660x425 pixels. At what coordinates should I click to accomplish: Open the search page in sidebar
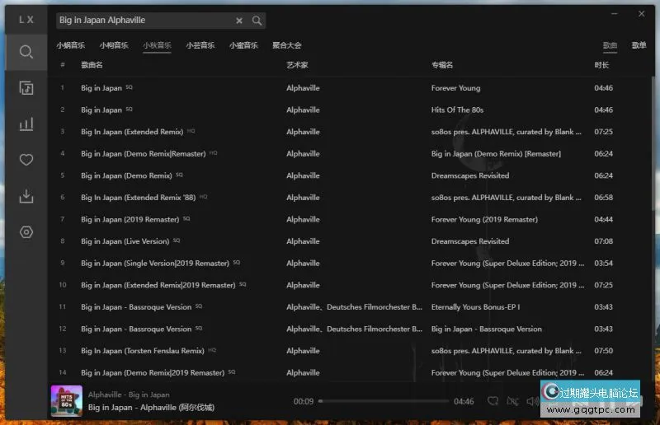point(26,53)
